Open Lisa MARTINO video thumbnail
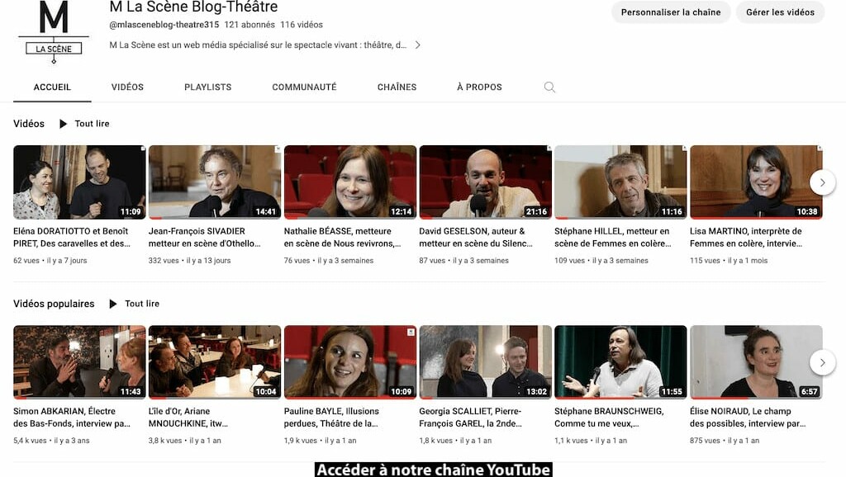The height and width of the screenshot is (477, 846). pos(756,182)
